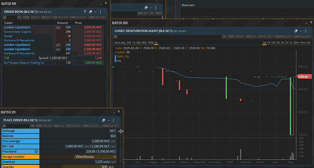314x168 pixels.
Task: Open the Order Book tile kebab menu
Action: tap(104, 12)
